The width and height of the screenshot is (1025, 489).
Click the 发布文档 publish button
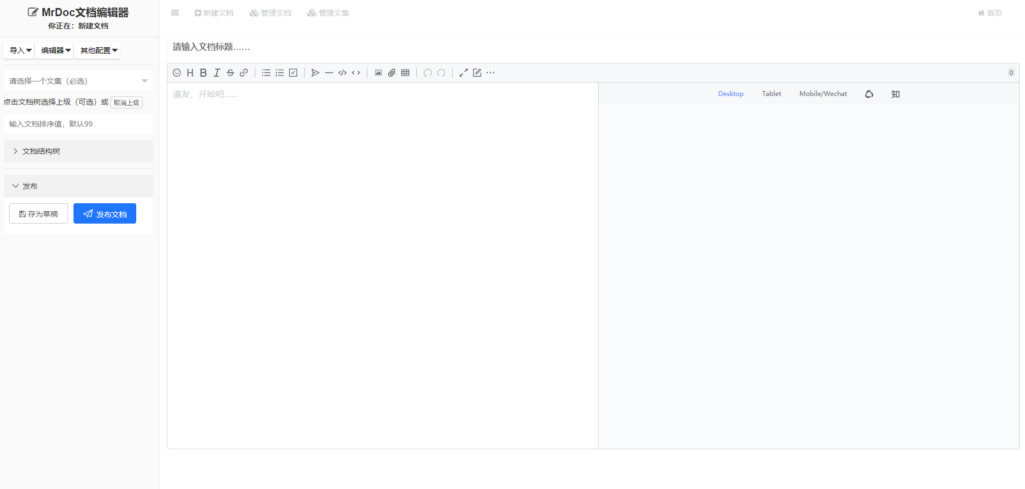pyautogui.click(x=105, y=213)
